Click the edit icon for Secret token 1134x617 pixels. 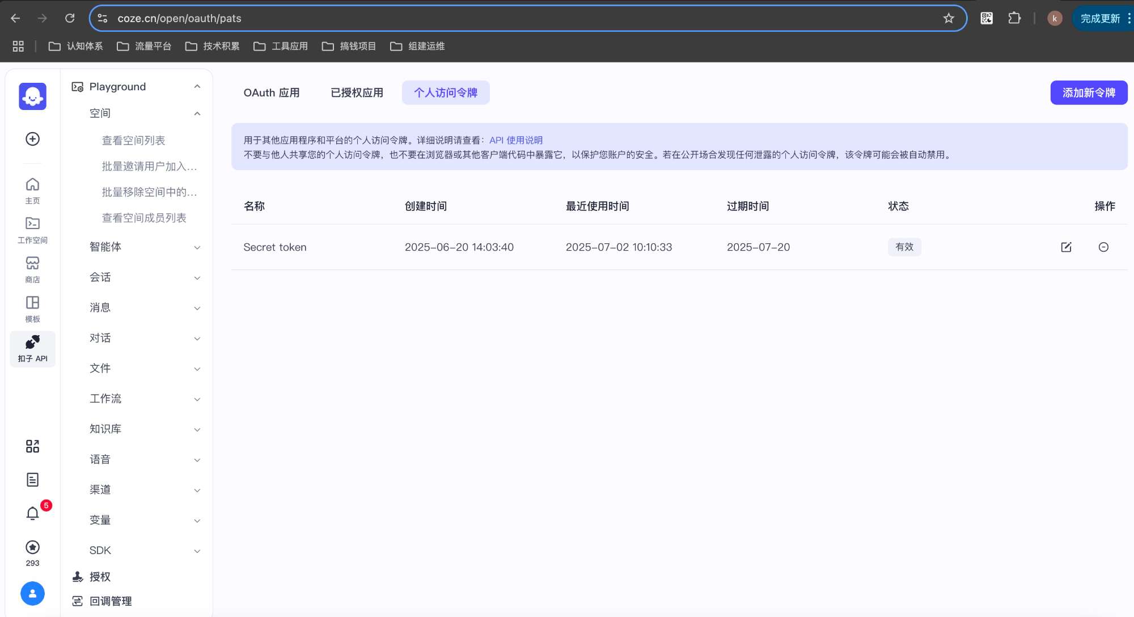coord(1066,247)
